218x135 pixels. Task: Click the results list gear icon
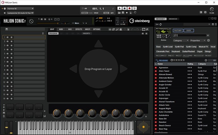tap(206, 60)
